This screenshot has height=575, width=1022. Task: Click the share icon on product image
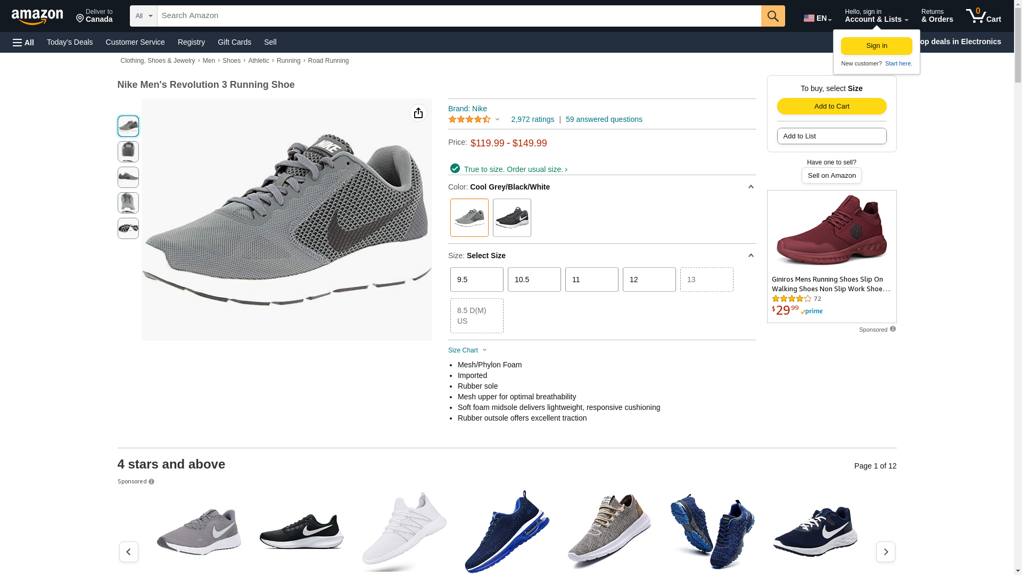[418, 113]
